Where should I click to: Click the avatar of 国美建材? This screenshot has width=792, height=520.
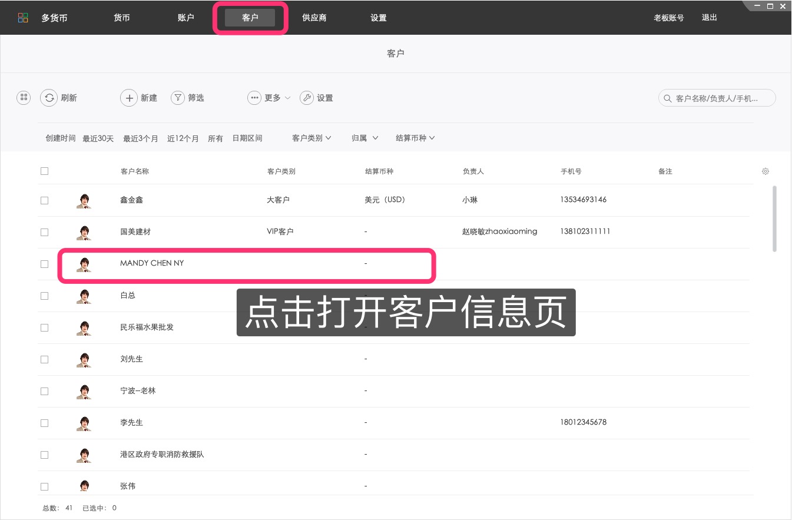pyautogui.click(x=84, y=232)
